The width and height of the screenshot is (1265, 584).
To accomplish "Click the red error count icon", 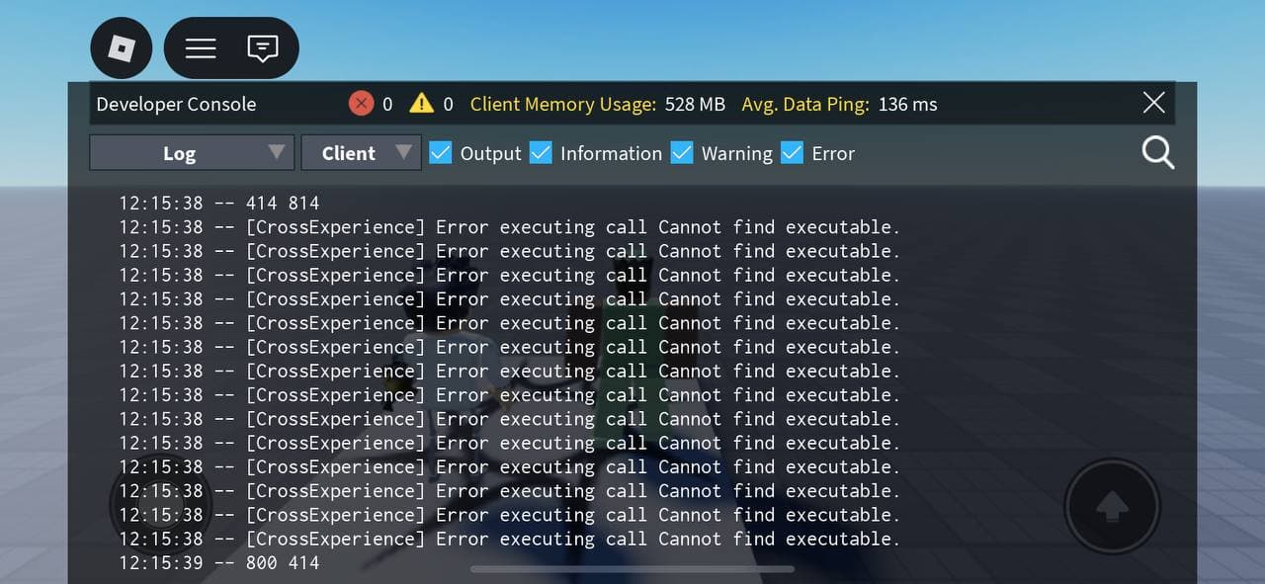I will coord(362,104).
